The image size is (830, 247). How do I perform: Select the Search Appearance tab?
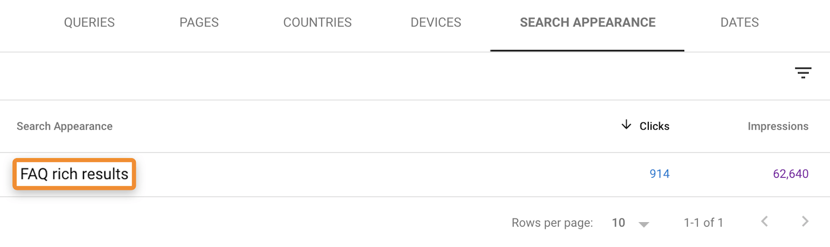[x=588, y=23]
